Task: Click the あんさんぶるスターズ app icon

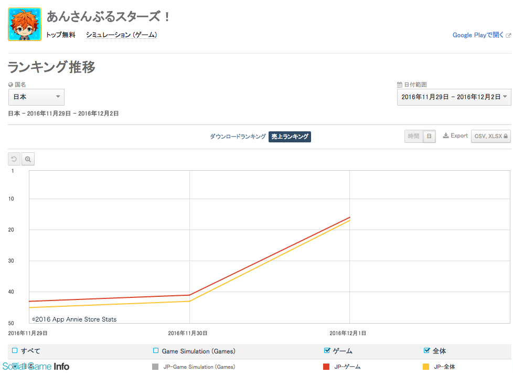Action: pyautogui.click(x=25, y=24)
